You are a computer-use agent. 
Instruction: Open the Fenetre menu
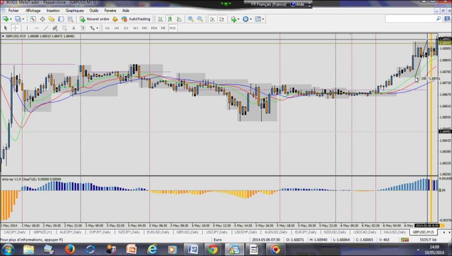click(x=110, y=11)
